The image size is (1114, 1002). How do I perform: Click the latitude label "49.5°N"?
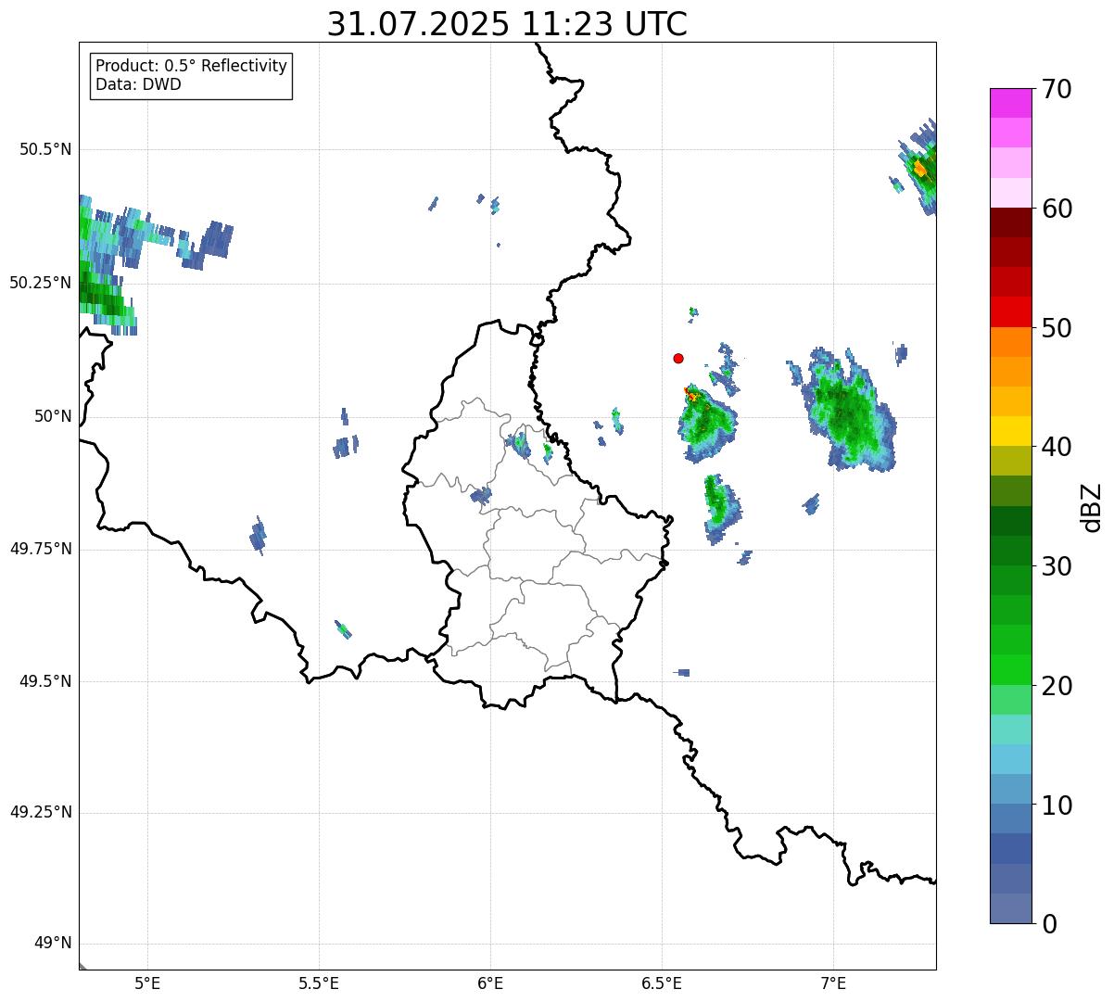45,681
